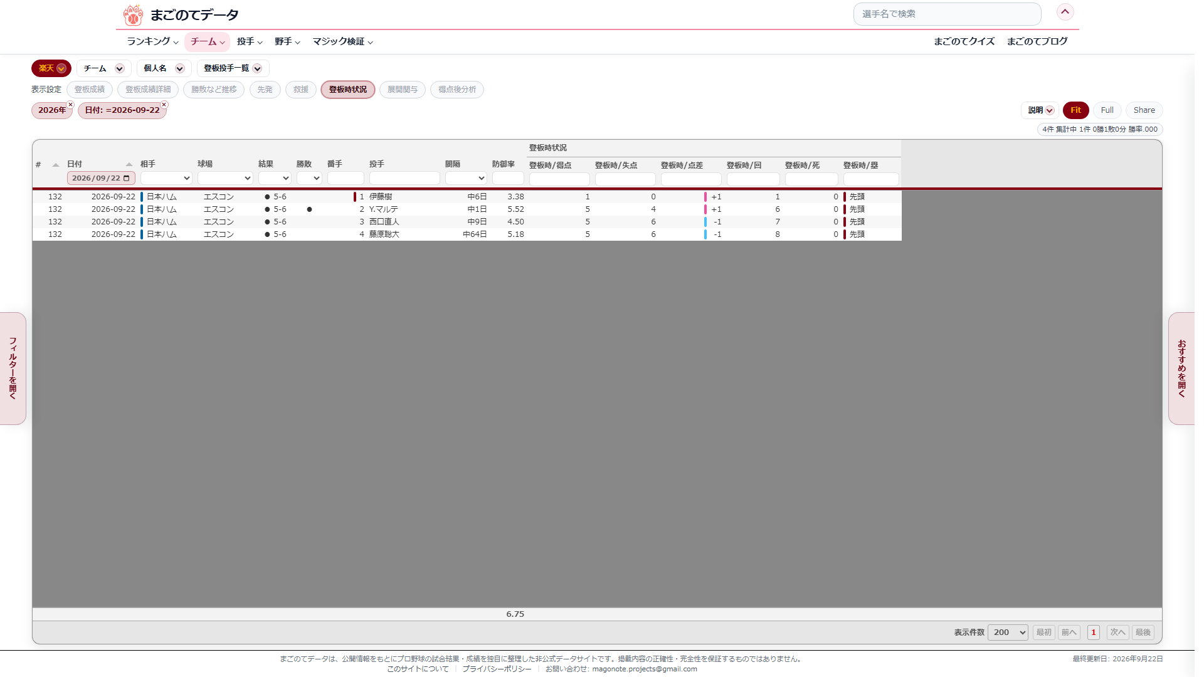
Task: Focus the player name search box
Action: pos(947,14)
